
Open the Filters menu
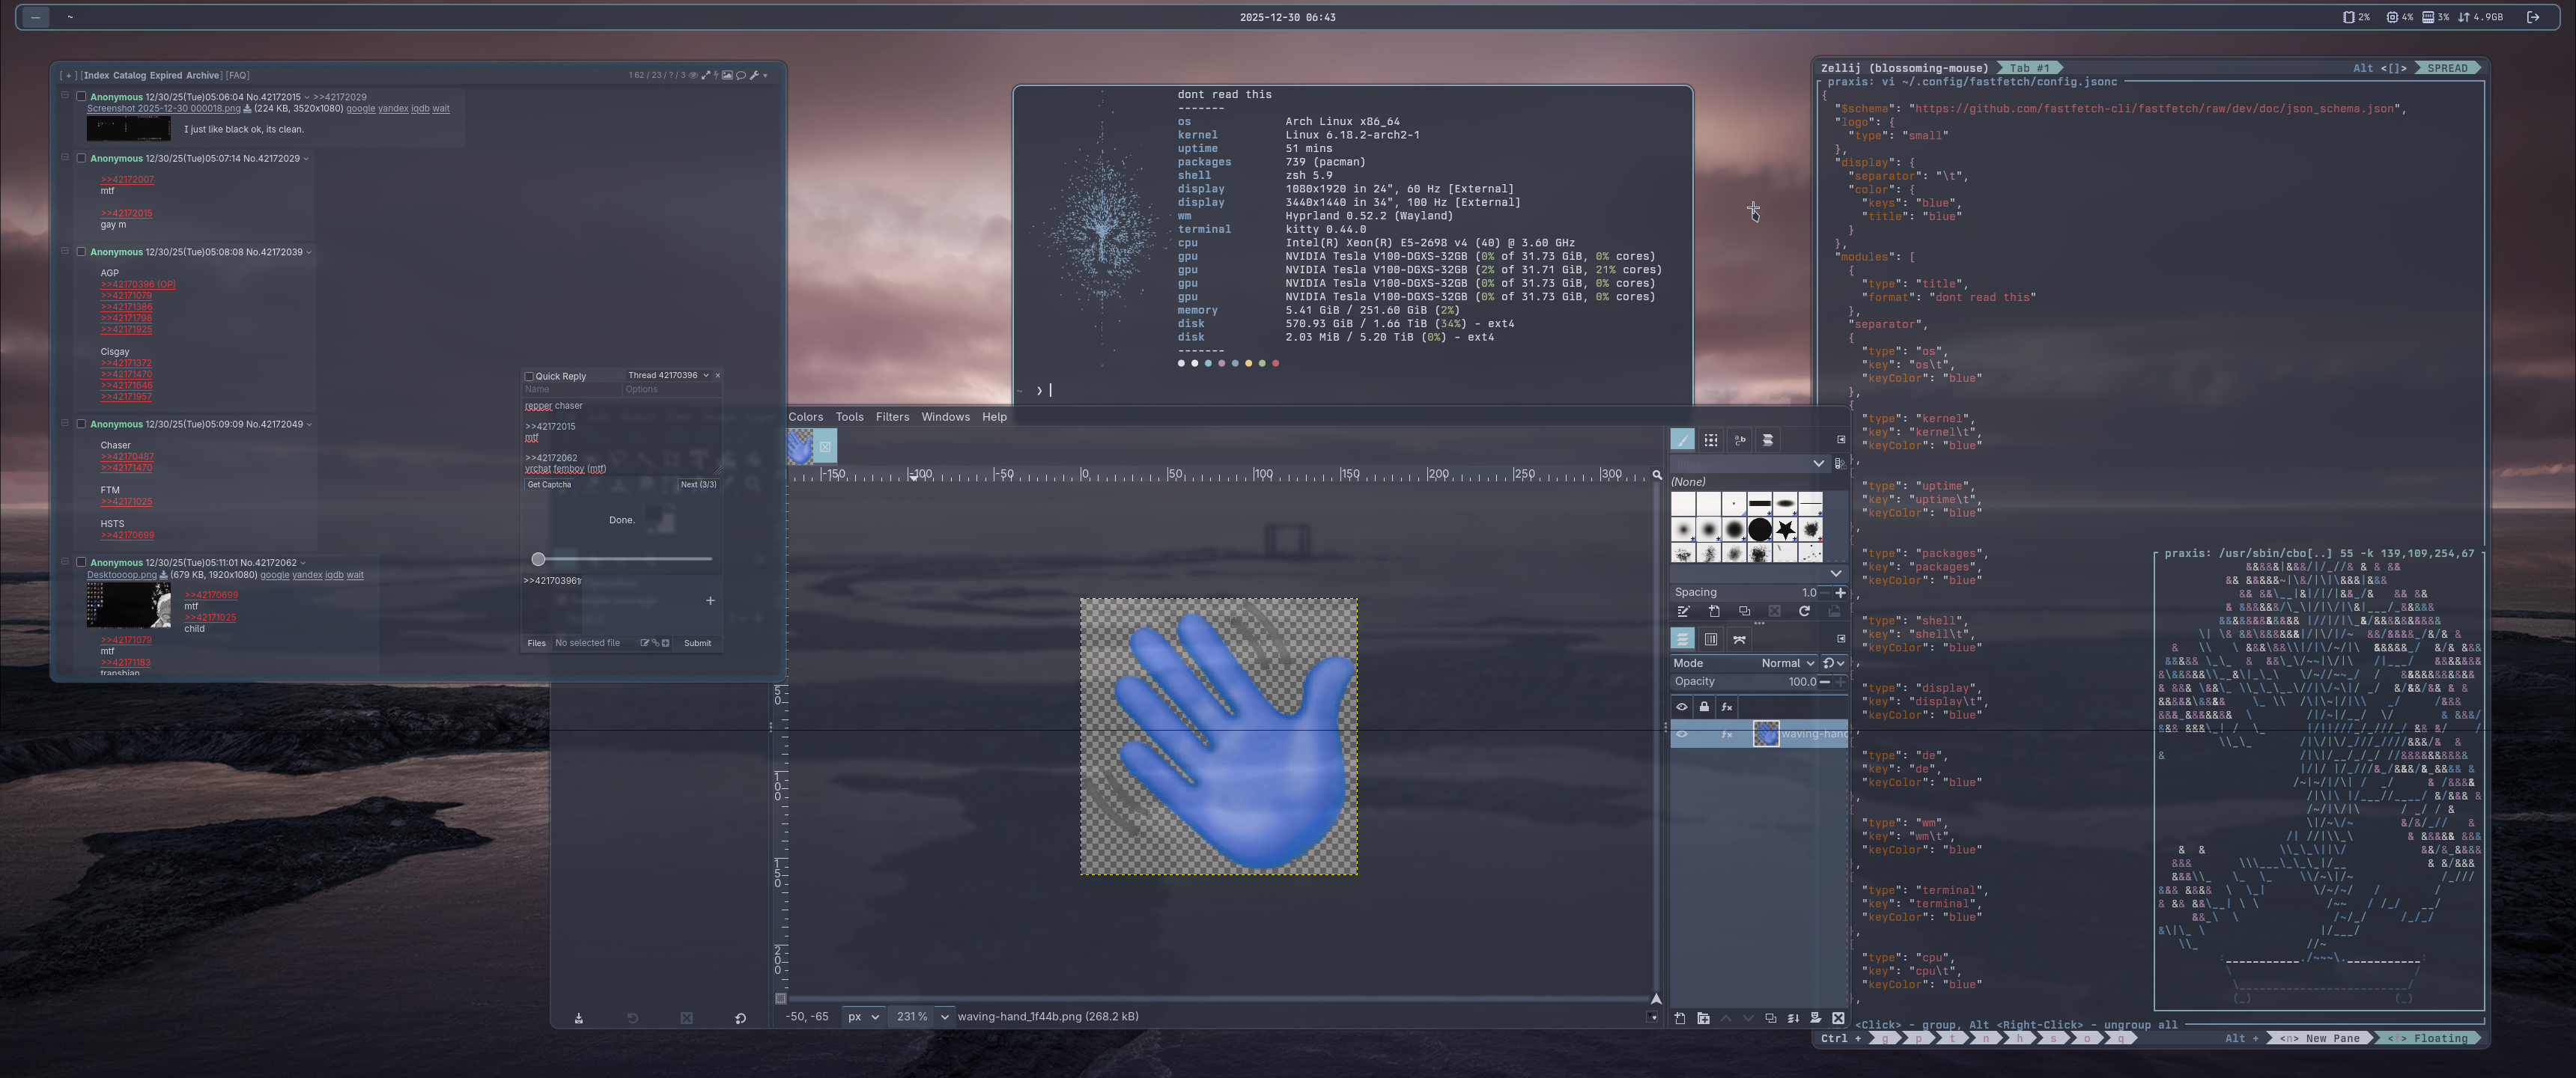click(892, 417)
